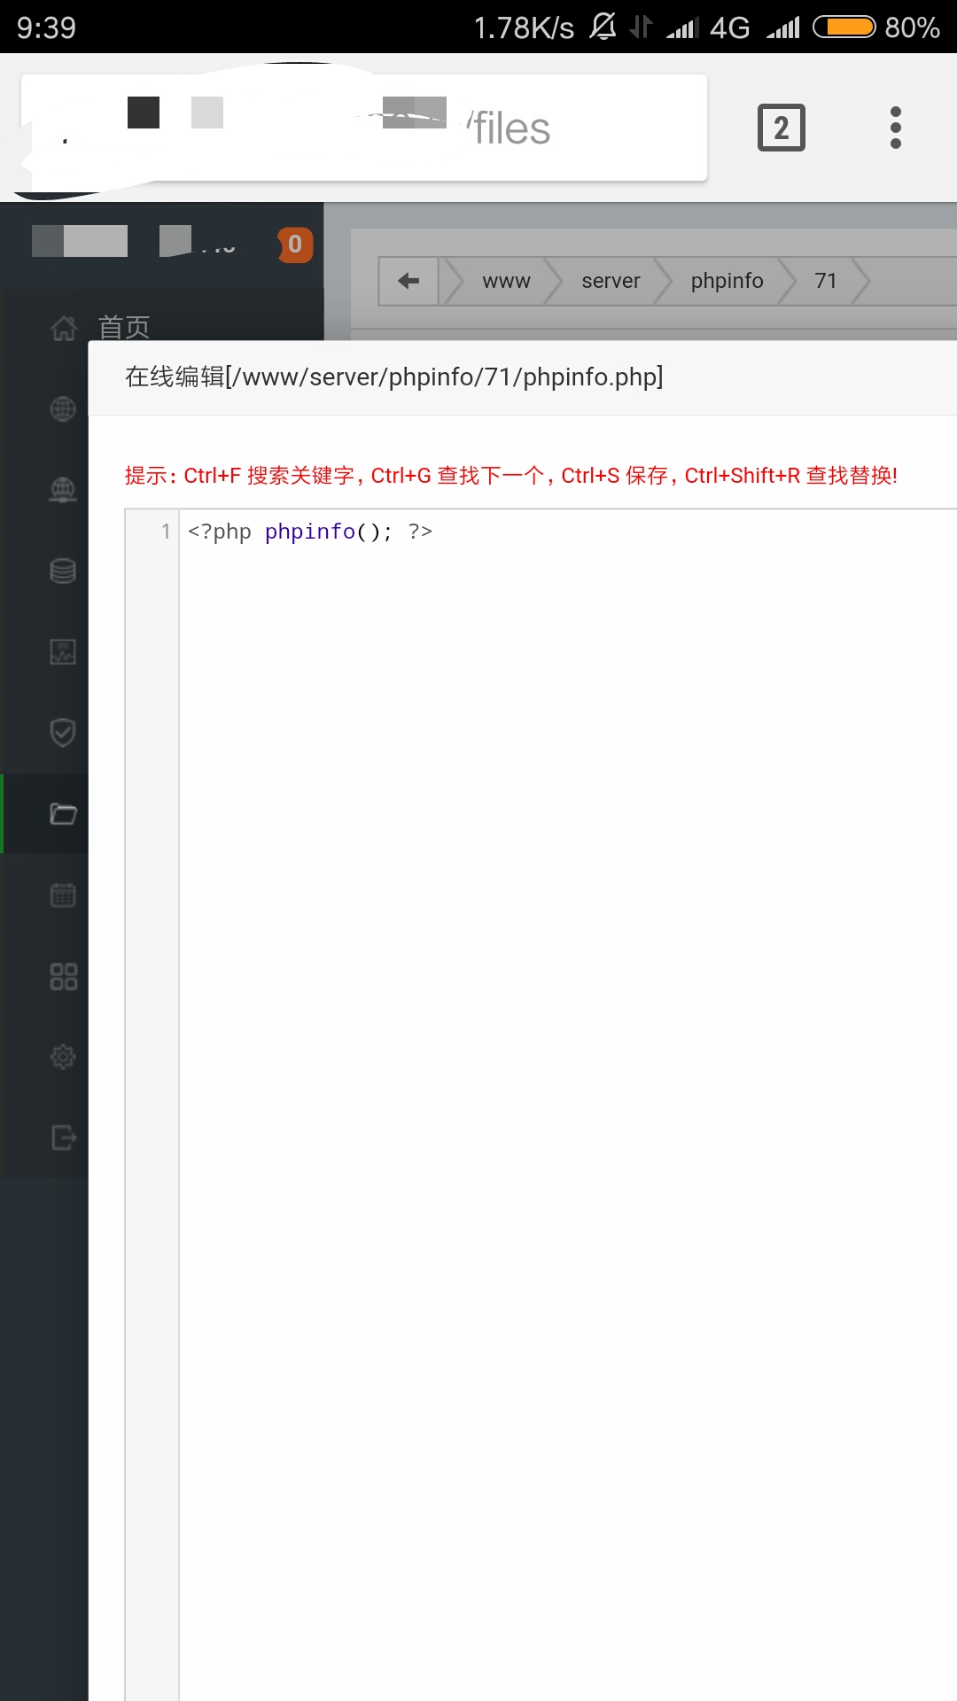957x1701 pixels.
Task: Open the website globe icon in sidebar
Action: tap(63, 408)
